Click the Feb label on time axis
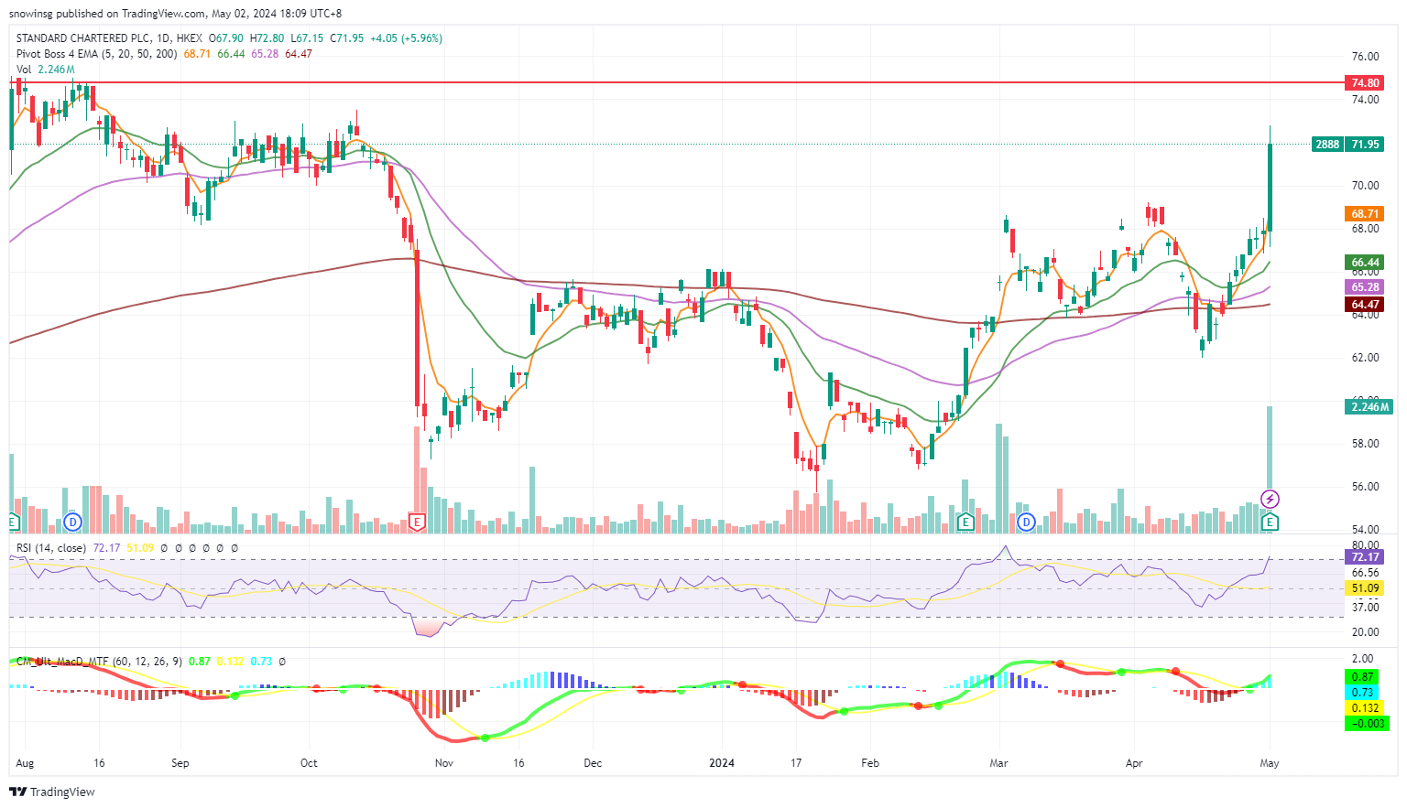Screen dimensions: 1407x808 870,763
